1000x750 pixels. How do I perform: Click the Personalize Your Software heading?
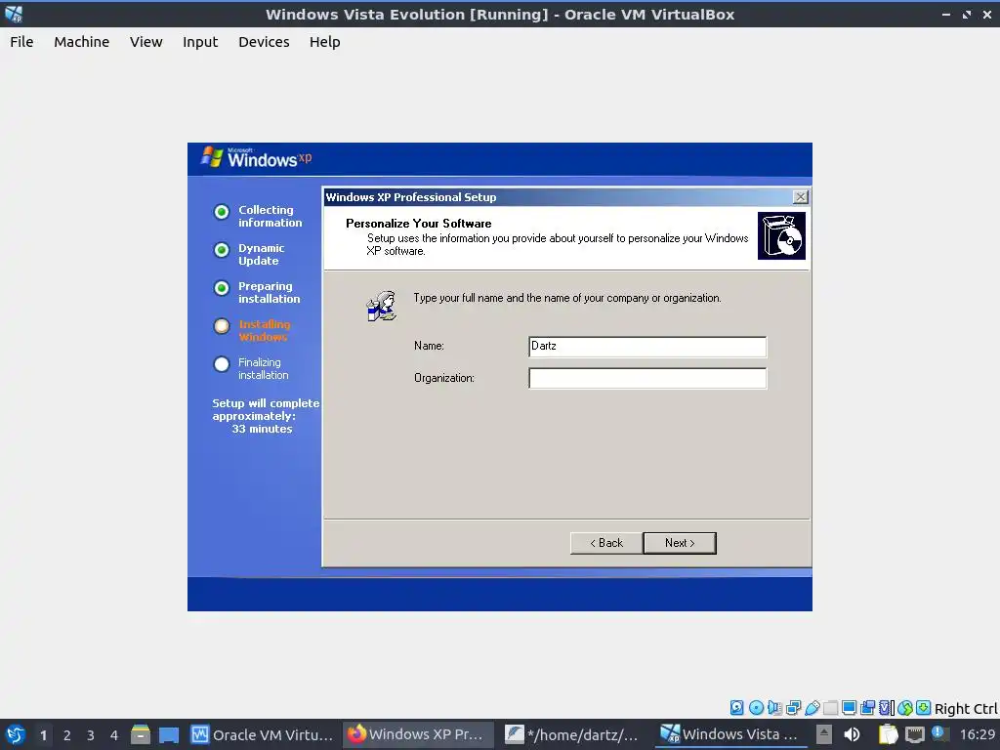point(418,224)
